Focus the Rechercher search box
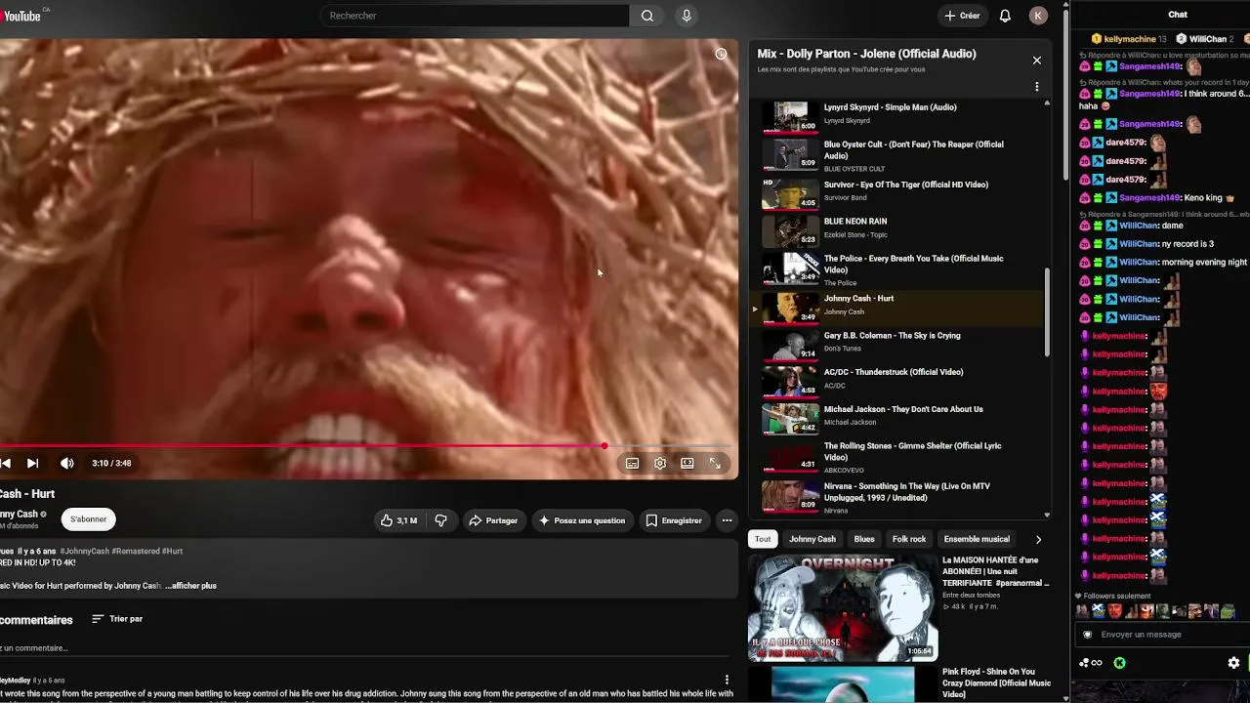Image resolution: width=1250 pixels, height=703 pixels. pos(476,16)
